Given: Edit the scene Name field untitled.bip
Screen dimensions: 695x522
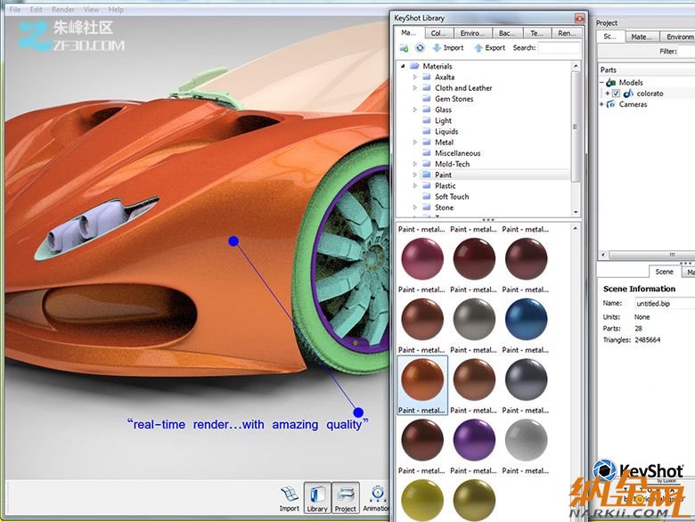Looking at the screenshot, I should (665, 304).
